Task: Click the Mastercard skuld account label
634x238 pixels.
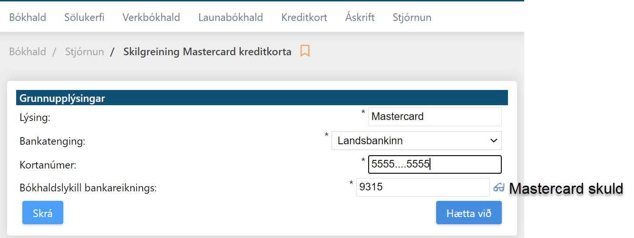Action: [566, 188]
